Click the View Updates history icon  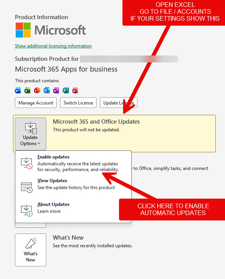pyautogui.click(x=27, y=188)
